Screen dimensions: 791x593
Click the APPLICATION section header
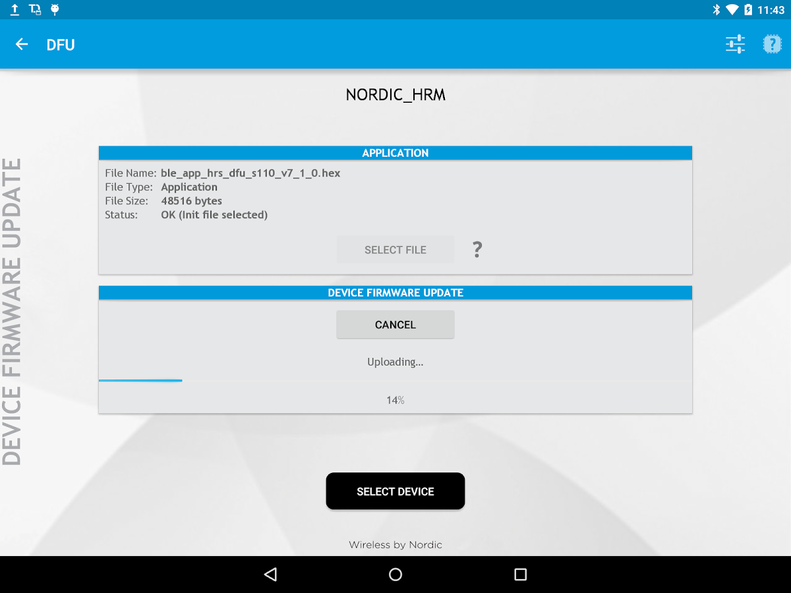pos(395,152)
